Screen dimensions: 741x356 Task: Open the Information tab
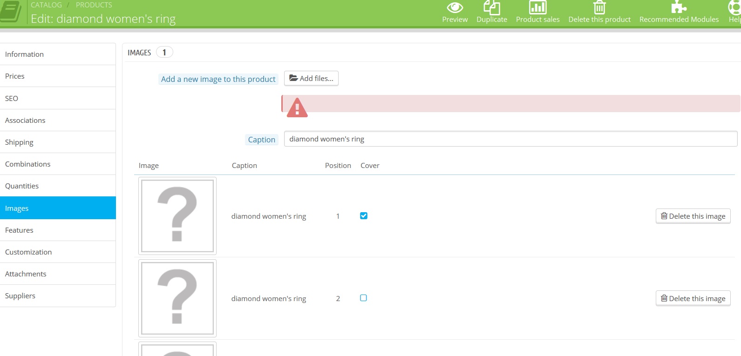[x=58, y=54]
